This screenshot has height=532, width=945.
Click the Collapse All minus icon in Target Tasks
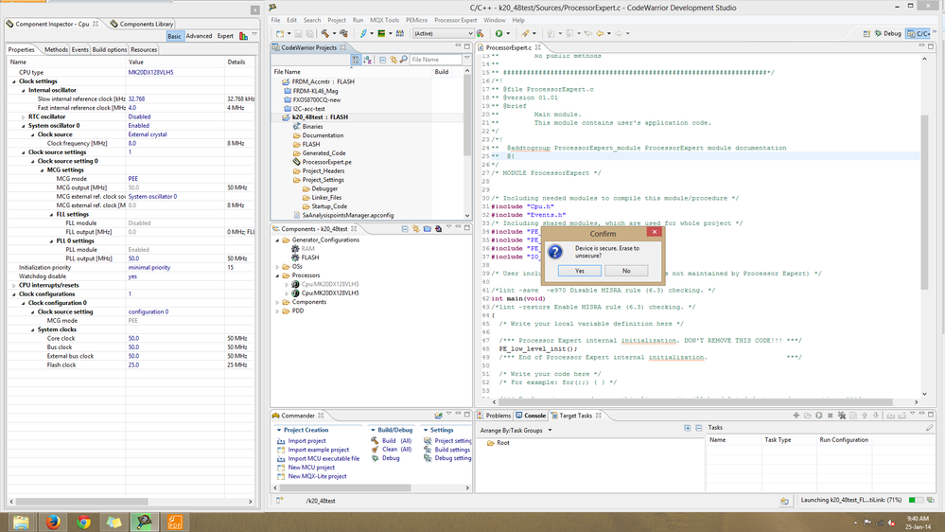click(x=698, y=428)
